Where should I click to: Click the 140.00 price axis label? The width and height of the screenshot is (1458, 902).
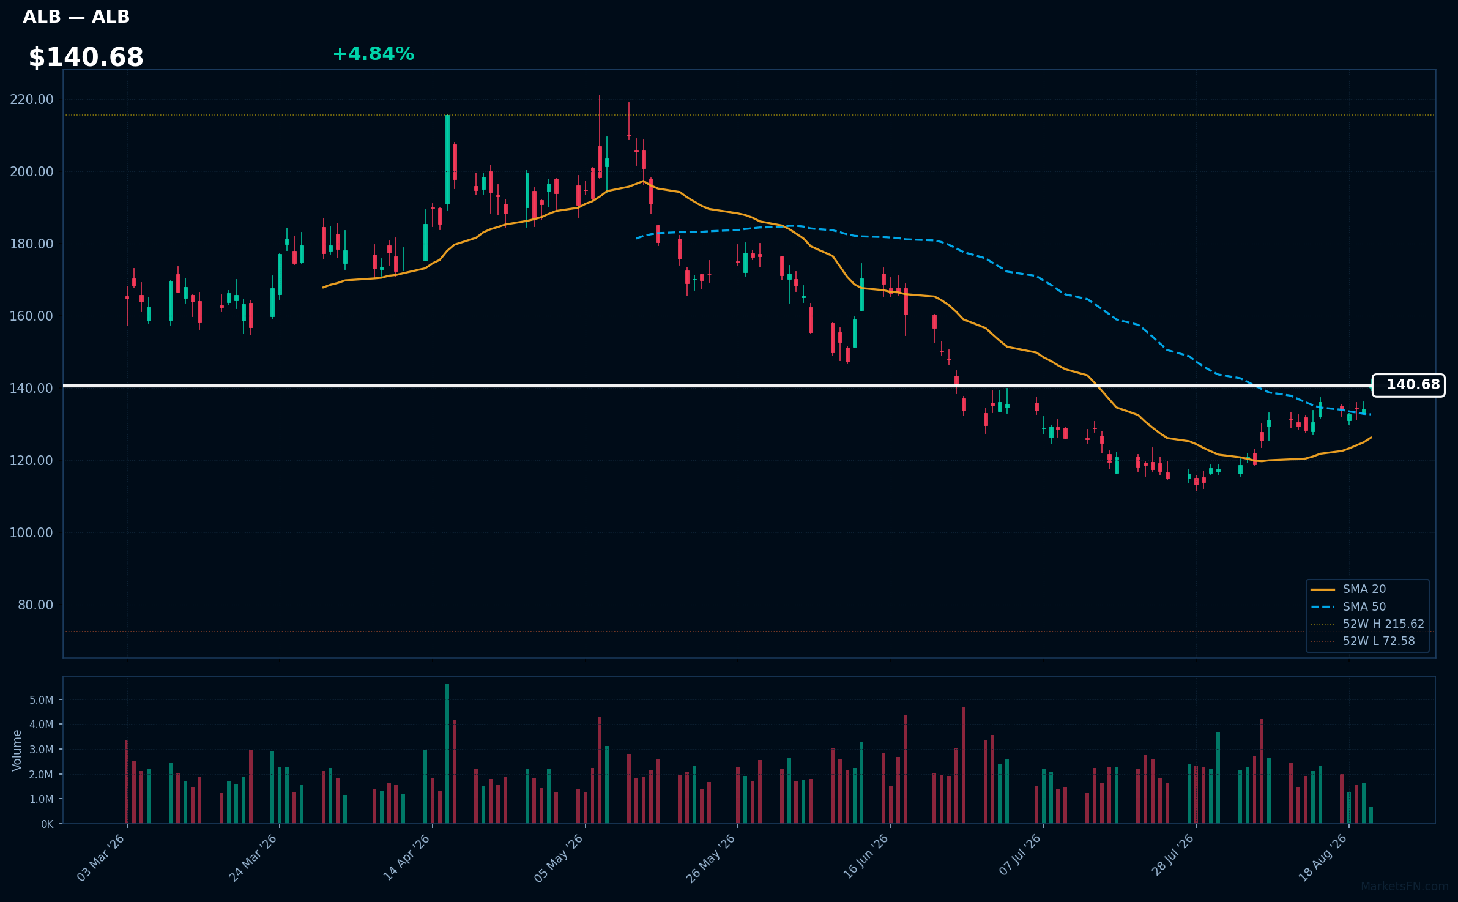coord(32,389)
